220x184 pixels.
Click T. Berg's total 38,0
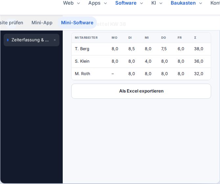coord(199,49)
